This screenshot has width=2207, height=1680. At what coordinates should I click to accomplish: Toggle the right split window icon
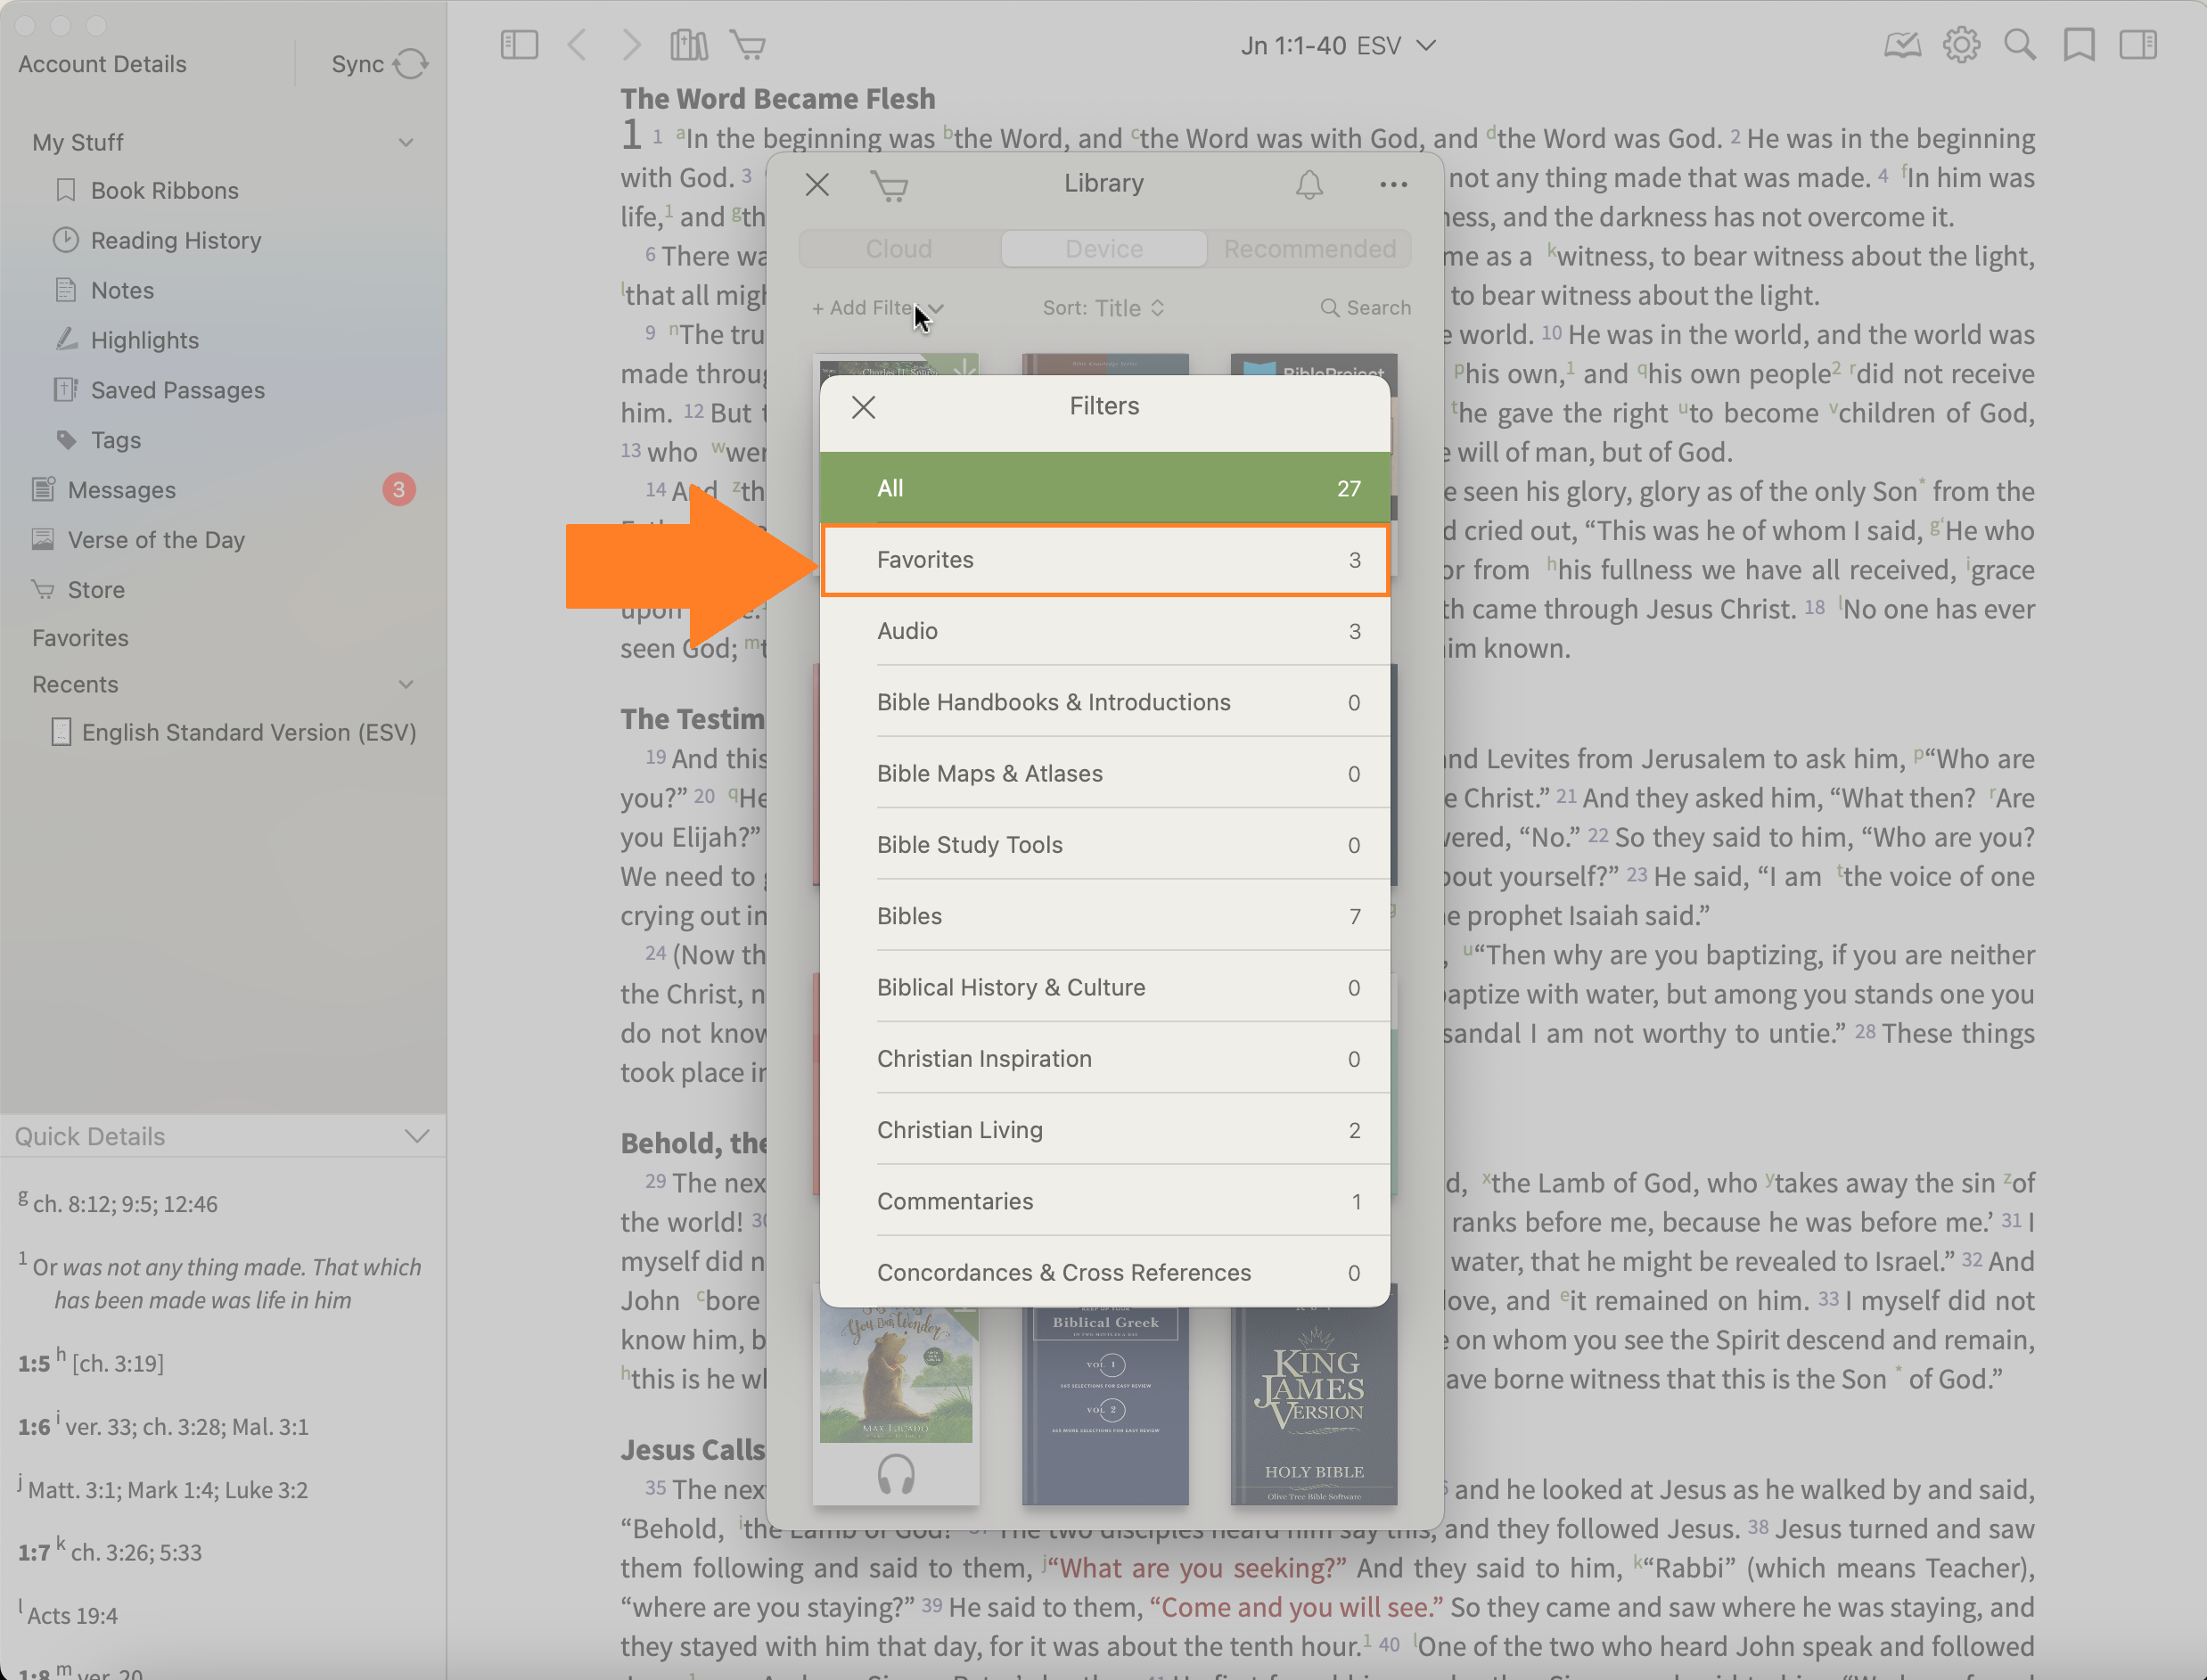2138,45
